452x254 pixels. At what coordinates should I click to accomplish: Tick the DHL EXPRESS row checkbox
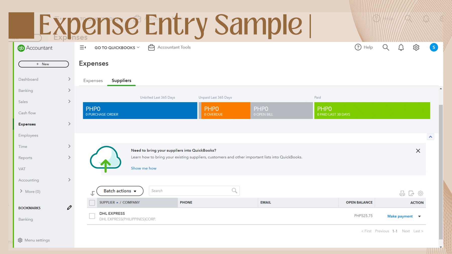tap(92, 216)
